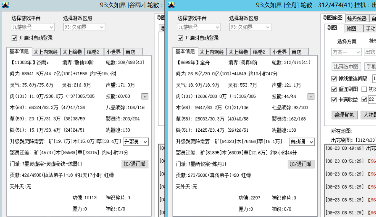Uncheck the 重连刷图 checkbox
This screenshot has height=217, width=376.
334,89
